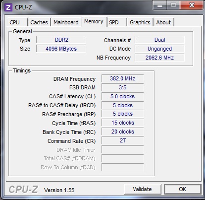Viewport: 205px width, 200px height.
Task: Click the CAS# Latency value 5.0 clocks
Action: point(123,96)
